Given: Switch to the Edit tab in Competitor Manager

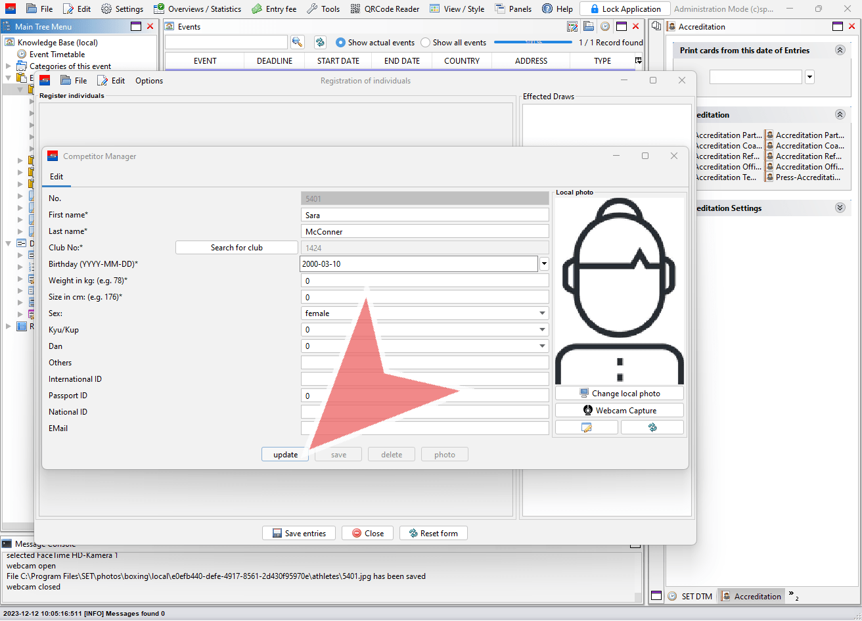Looking at the screenshot, I should coord(57,177).
